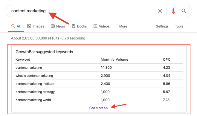This screenshot has height=116, width=197.
Task: Select "content marketing institute" keyword
Action: (x=35, y=84)
